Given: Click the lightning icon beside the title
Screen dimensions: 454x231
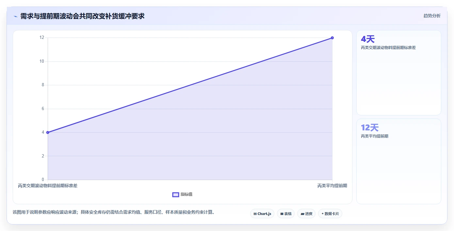Looking at the screenshot, I should [x=15, y=16].
